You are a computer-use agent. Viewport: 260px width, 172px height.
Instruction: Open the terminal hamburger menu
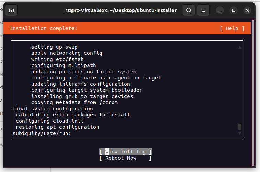click(204, 10)
